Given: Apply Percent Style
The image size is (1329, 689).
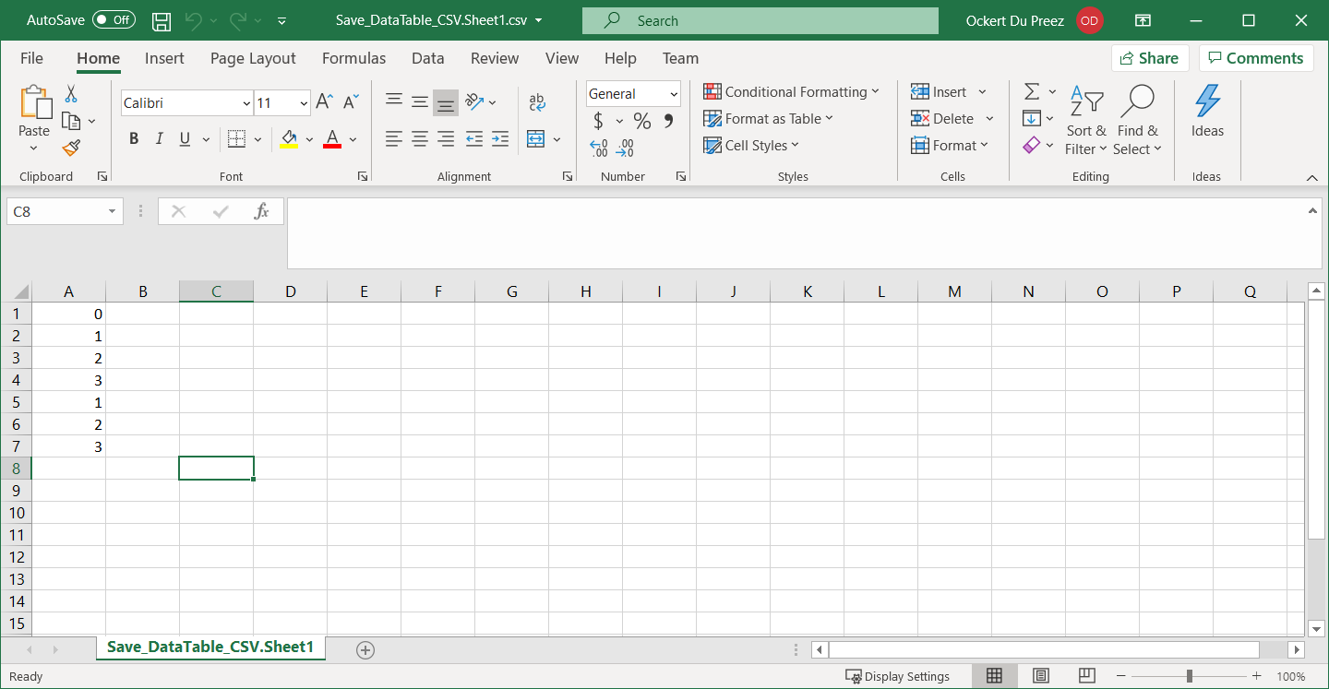Looking at the screenshot, I should [x=642, y=121].
